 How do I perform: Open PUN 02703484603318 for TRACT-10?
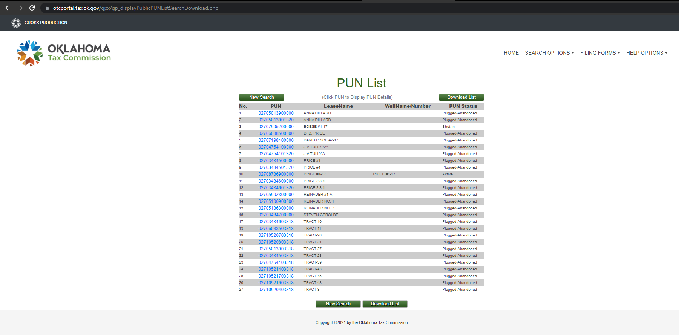(x=276, y=222)
